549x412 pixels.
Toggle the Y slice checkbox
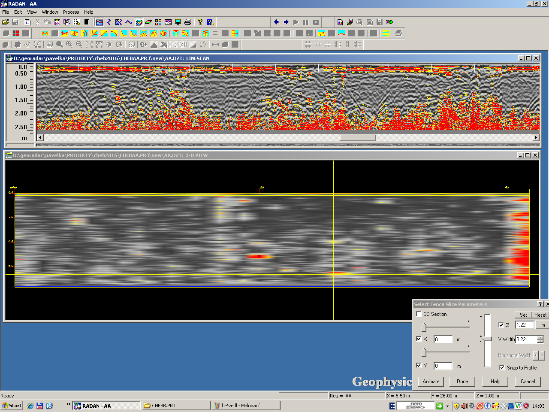419,365
